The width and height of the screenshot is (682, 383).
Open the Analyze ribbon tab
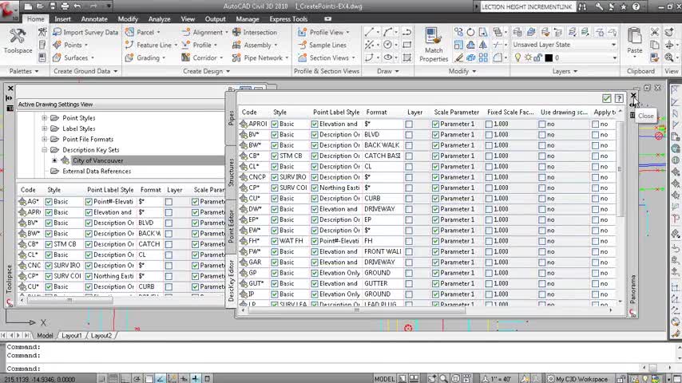pyautogui.click(x=159, y=19)
